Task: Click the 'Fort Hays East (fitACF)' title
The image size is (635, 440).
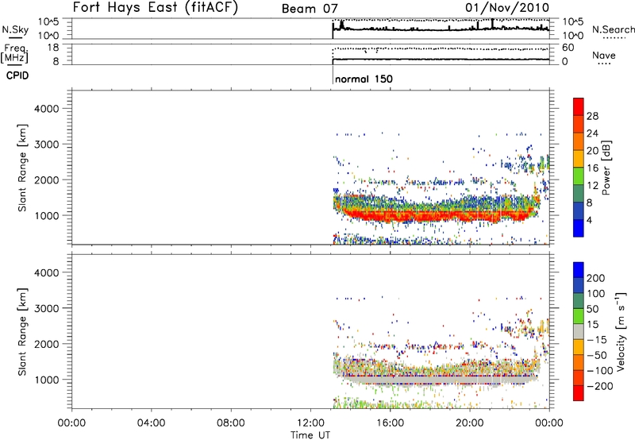Action: (157, 9)
